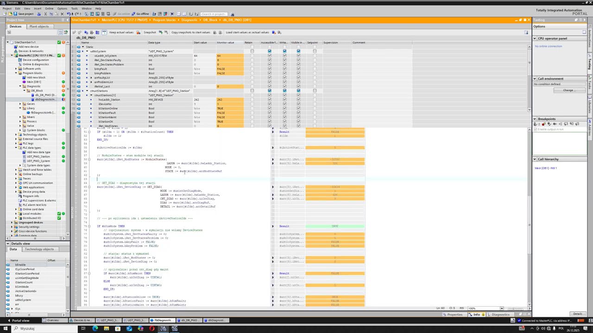
Task: Click the Compile icon in main toolbar
Action: click(87, 14)
